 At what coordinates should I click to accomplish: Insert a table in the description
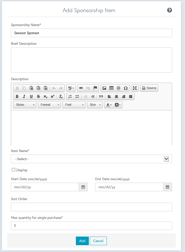[111, 88]
